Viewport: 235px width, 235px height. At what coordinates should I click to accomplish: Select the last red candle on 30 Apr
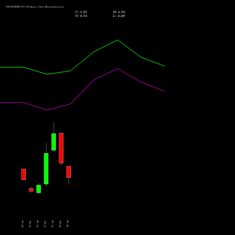(x=69, y=172)
